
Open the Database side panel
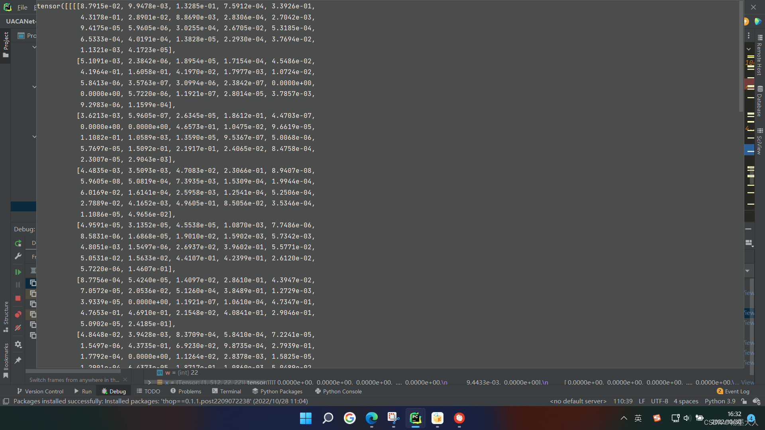tap(760, 101)
